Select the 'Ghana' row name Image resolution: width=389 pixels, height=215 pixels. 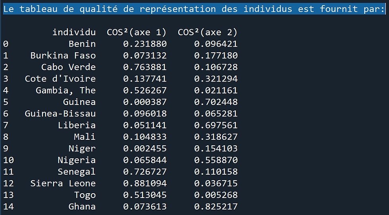point(82,207)
